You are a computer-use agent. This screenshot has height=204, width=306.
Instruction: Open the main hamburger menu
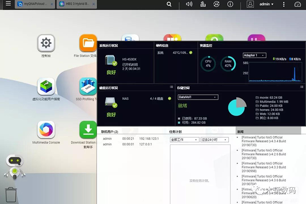tap(8, 3)
